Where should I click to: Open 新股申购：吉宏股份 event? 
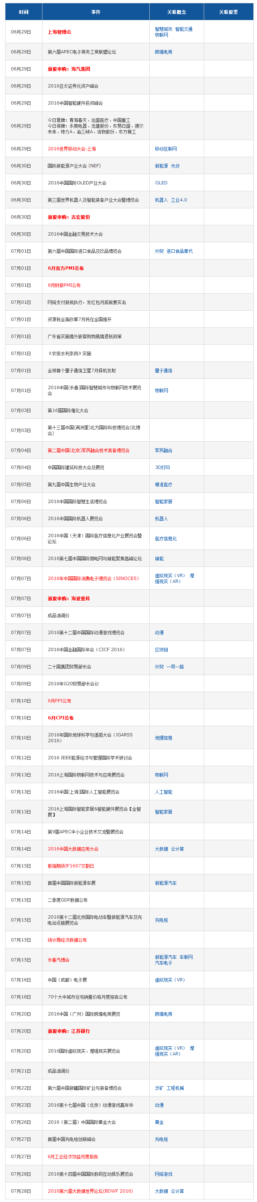[69, 217]
